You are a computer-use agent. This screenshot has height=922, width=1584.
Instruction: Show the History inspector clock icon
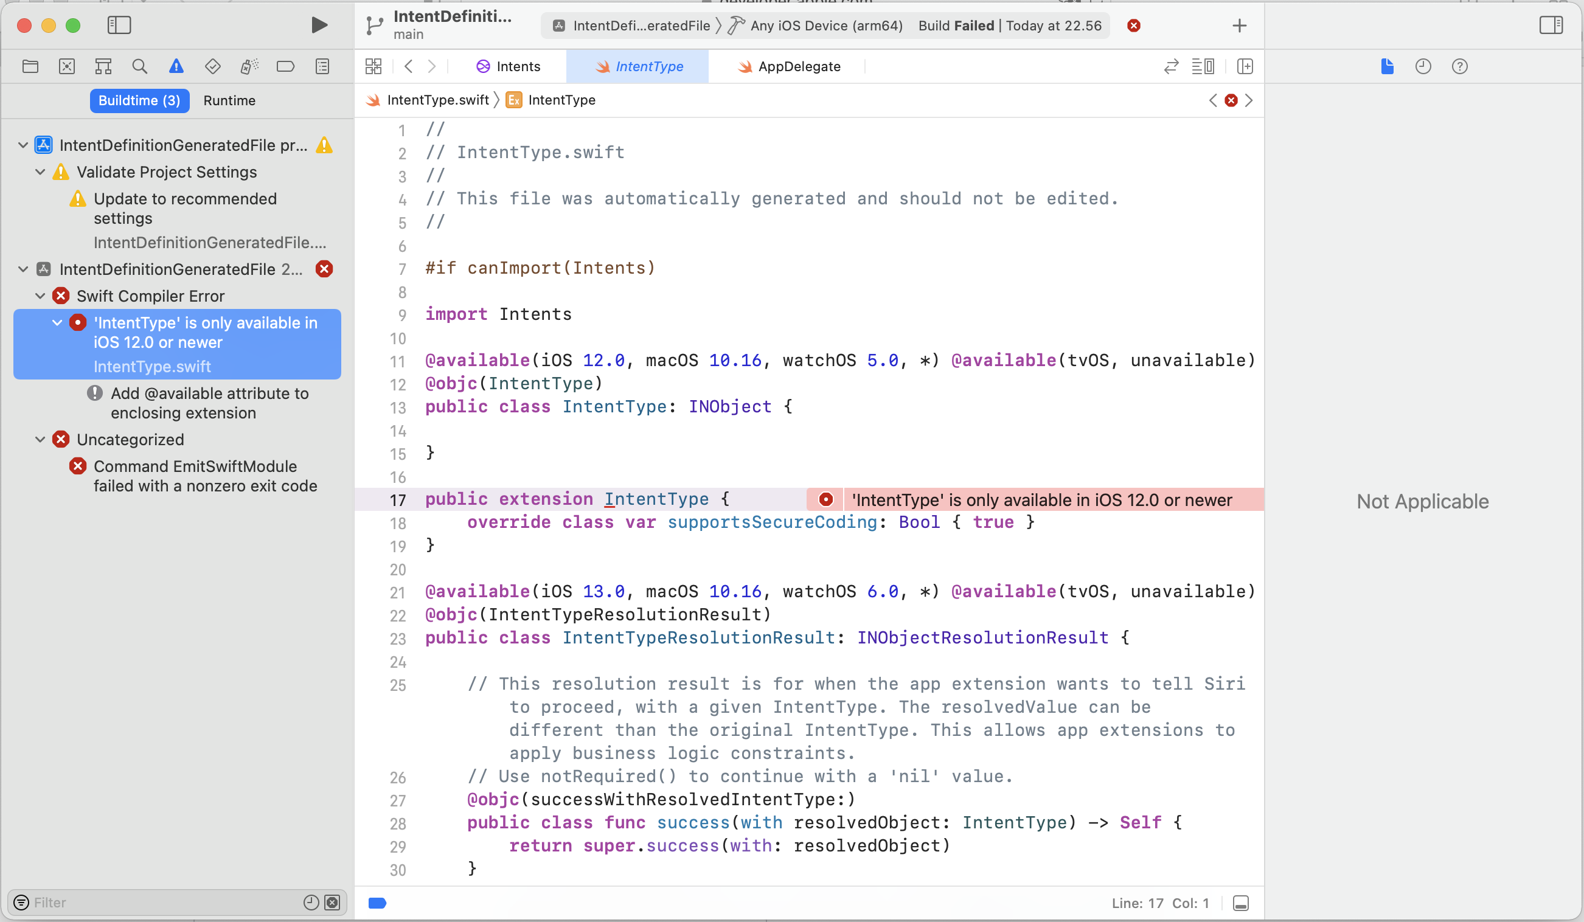coord(1423,67)
